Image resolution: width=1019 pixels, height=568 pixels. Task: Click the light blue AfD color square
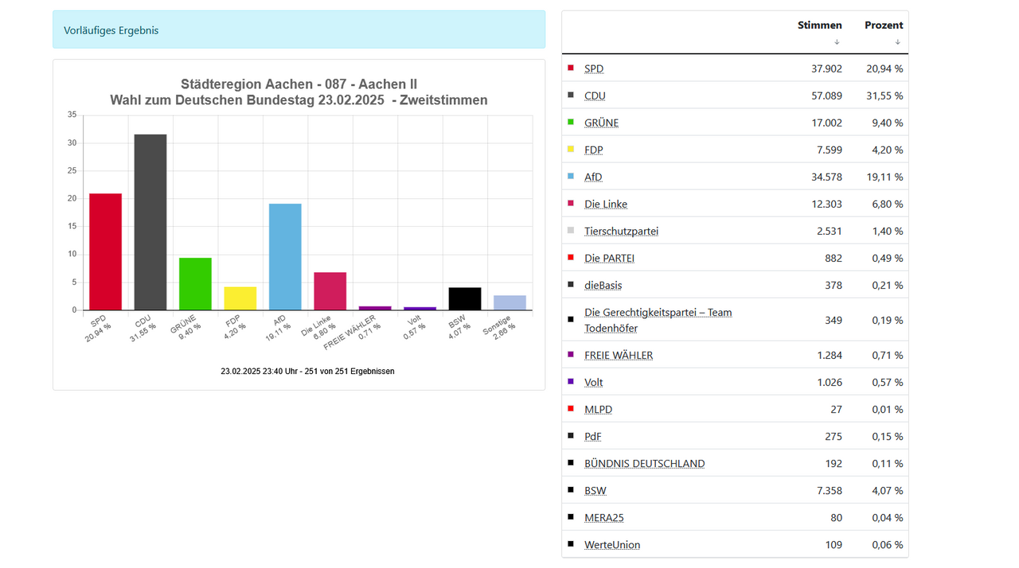click(x=571, y=177)
